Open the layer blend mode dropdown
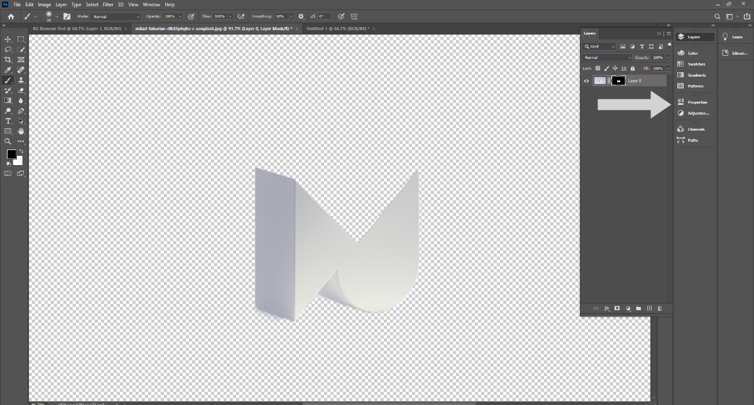Viewport: 754px width, 405px height. click(607, 58)
